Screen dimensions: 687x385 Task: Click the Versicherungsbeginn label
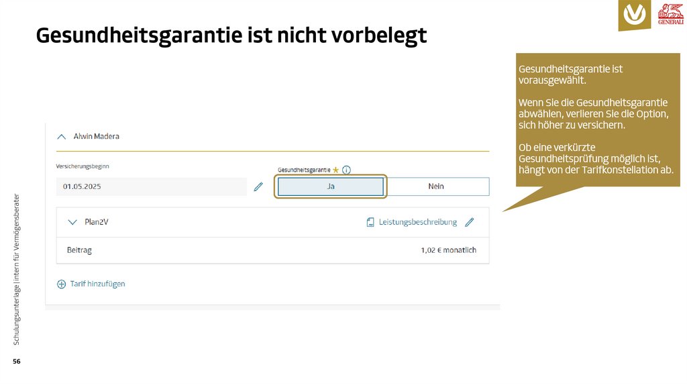pyautogui.click(x=83, y=166)
